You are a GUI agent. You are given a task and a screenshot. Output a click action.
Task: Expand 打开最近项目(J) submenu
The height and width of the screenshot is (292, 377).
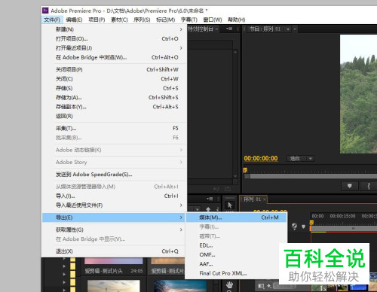click(x=115, y=48)
